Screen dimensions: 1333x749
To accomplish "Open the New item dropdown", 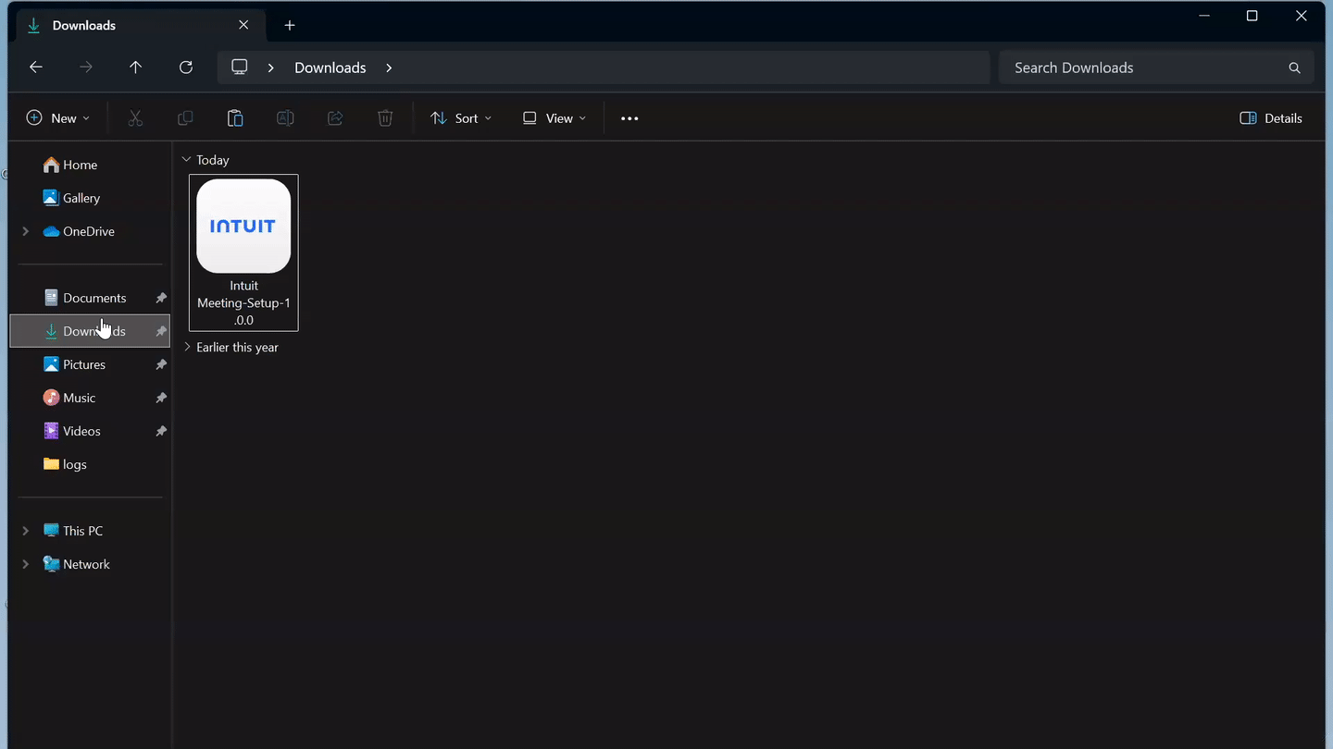I will [58, 118].
